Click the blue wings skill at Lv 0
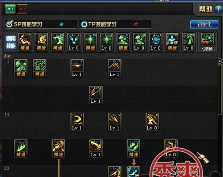The height and width of the screenshot is (177, 223). point(74,42)
